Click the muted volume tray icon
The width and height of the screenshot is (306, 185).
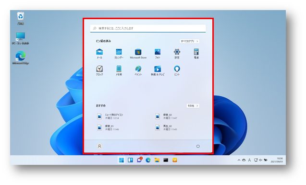click(260, 160)
